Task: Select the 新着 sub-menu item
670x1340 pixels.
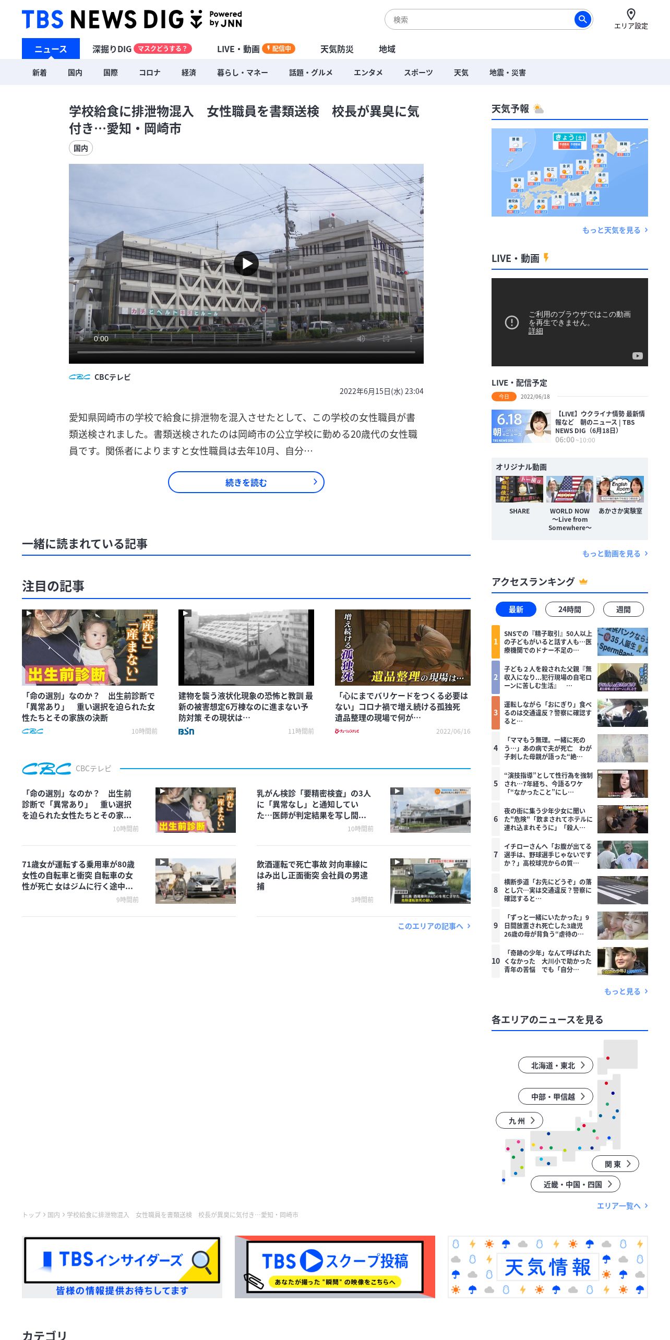Action: click(x=39, y=73)
